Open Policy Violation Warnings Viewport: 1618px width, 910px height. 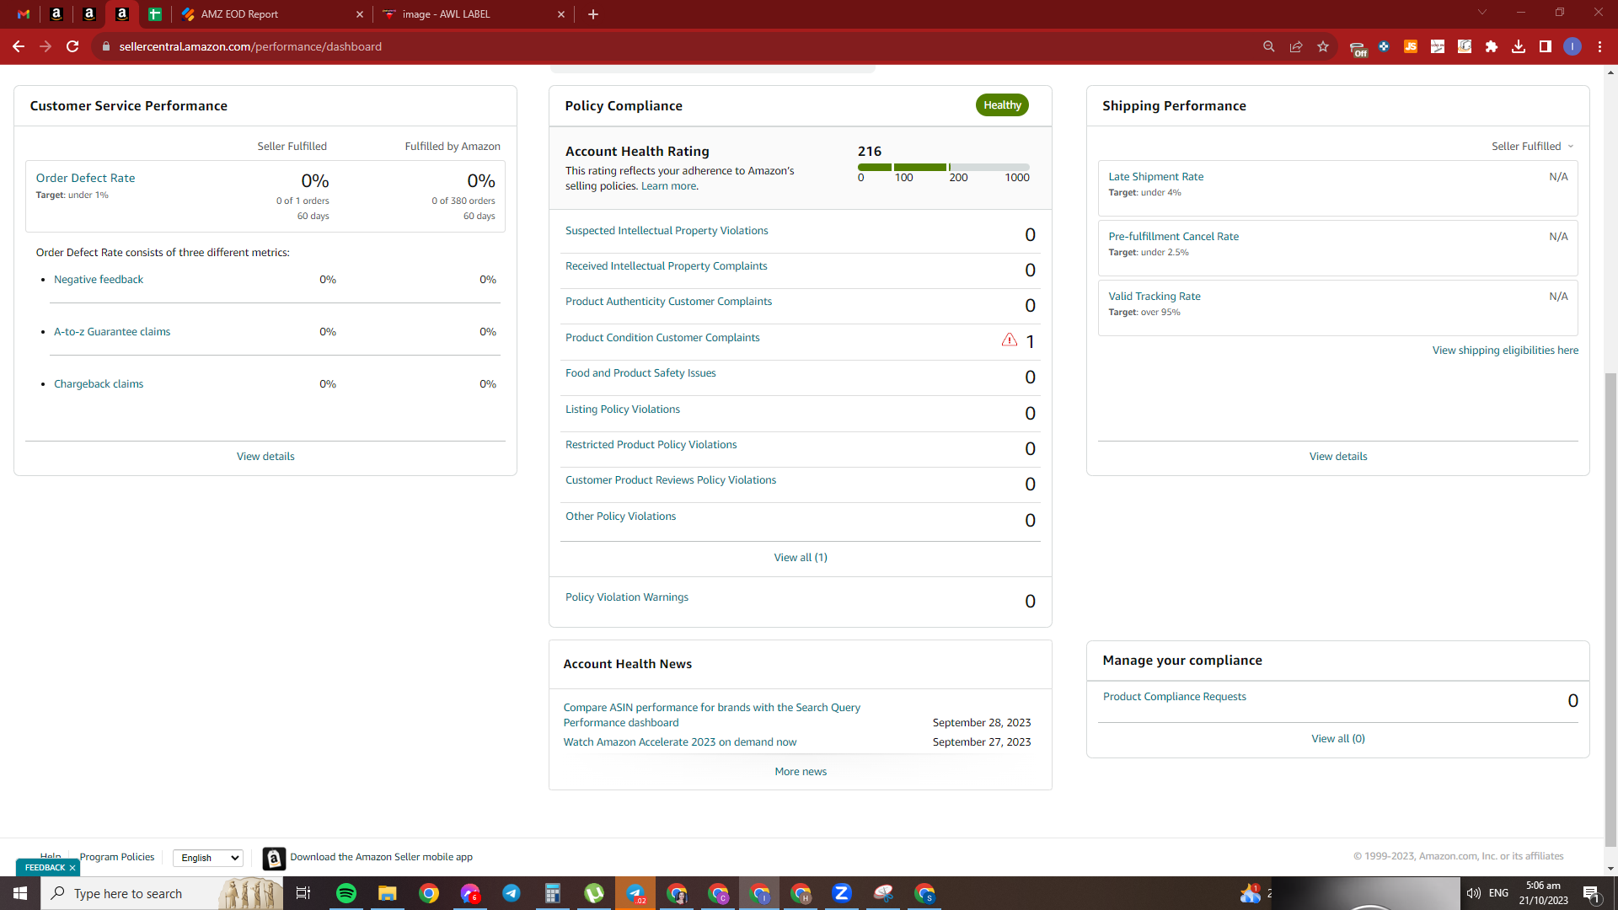click(627, 597)
